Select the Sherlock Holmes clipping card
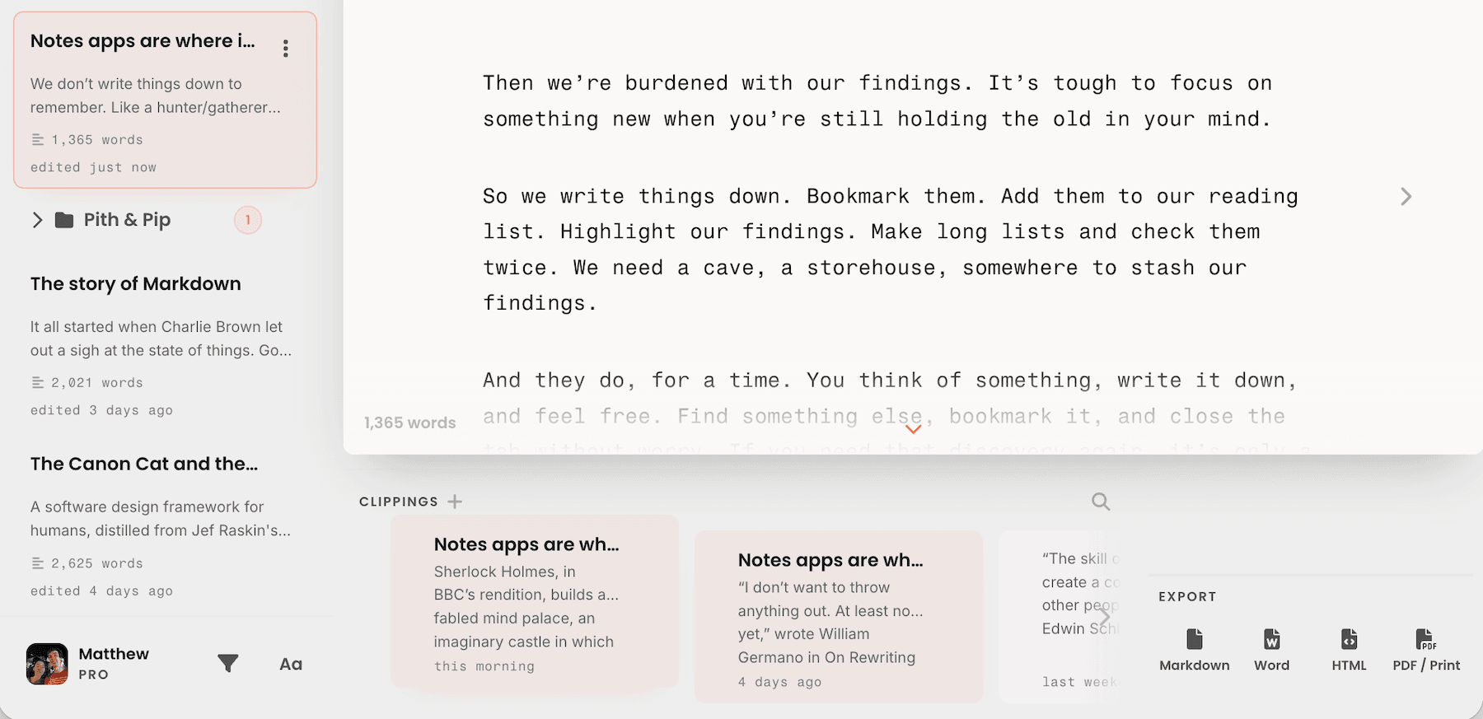1483x719 pixels. [x=535, y=602]
